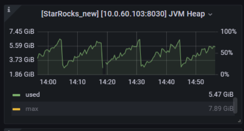
Task: Click the '100%' right axis label
Action: (228, 31)
